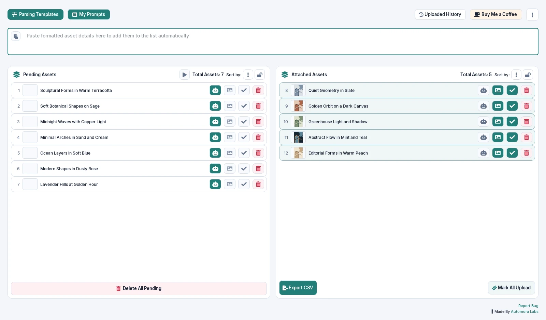Click thumbnail of Golden Orbit on a Dark Canvas
Screen dimensions: 546x320
tap(298, 106)
